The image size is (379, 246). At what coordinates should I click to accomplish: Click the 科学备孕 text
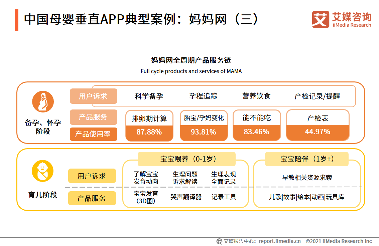149,96
